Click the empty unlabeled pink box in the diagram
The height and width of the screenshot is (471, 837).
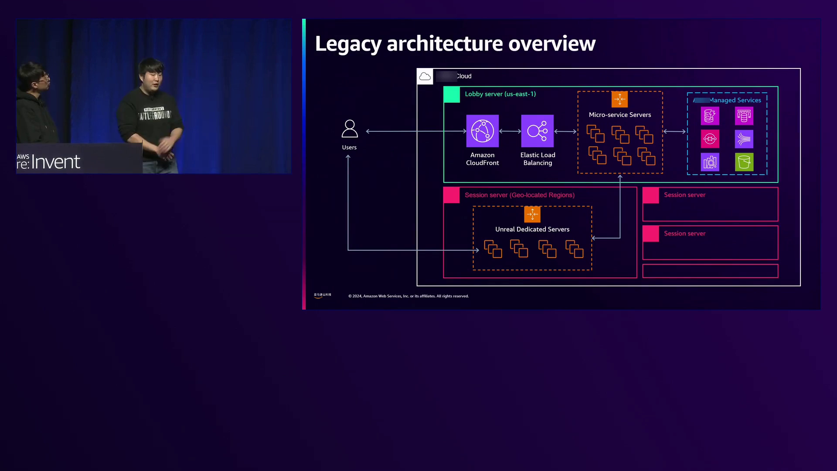click(x=710, y=271)
